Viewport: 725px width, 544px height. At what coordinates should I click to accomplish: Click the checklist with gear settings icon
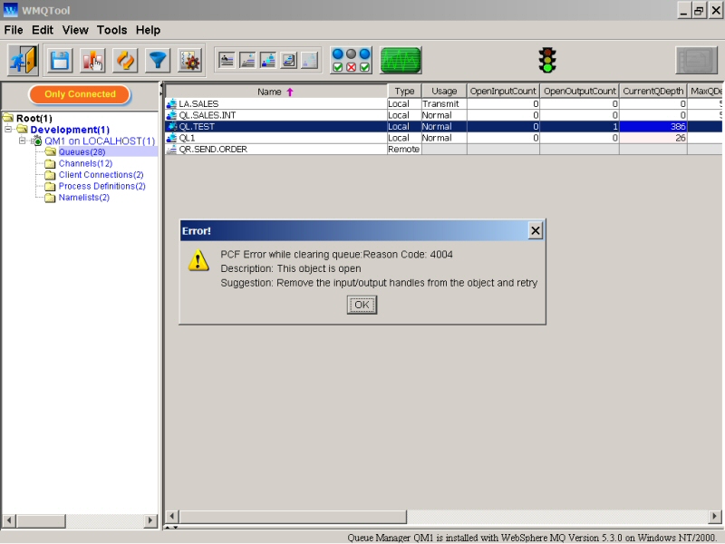[x=190, y=60]
